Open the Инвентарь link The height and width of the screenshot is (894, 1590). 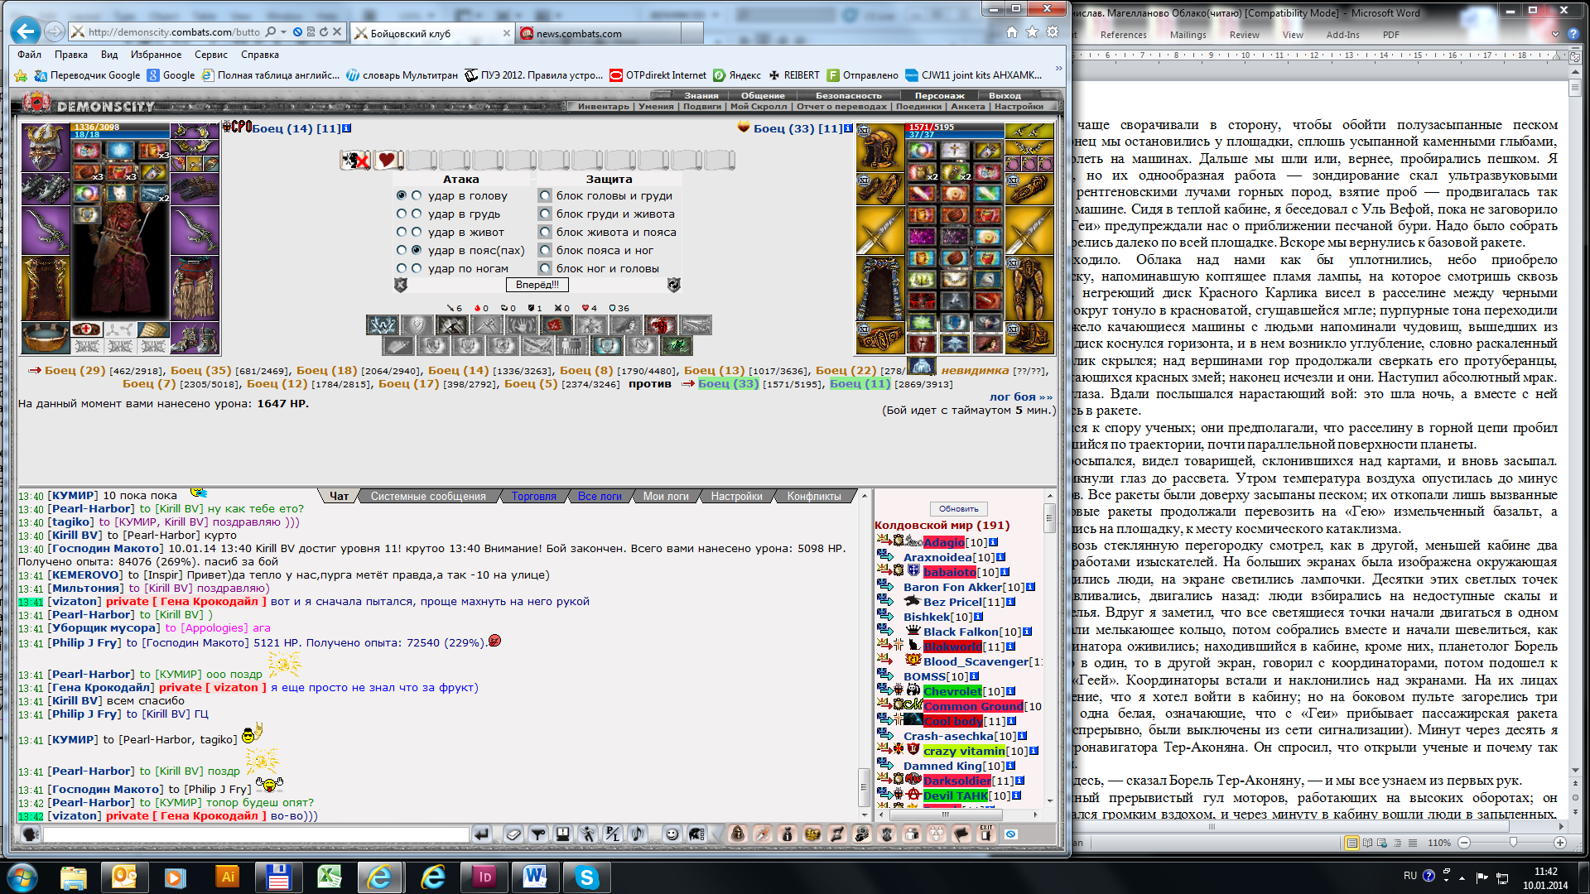(603, 106)
